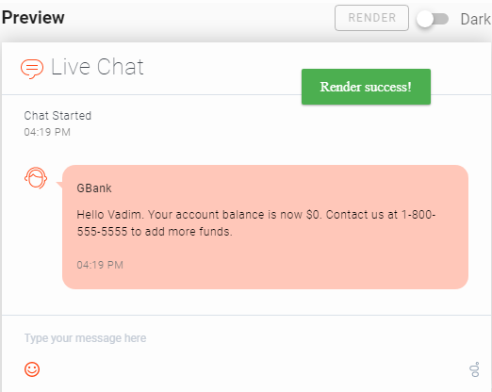This screenshot has height=392, width=492.
Task: Open the emoji picker smiley icon
Action: pos(32,369)
